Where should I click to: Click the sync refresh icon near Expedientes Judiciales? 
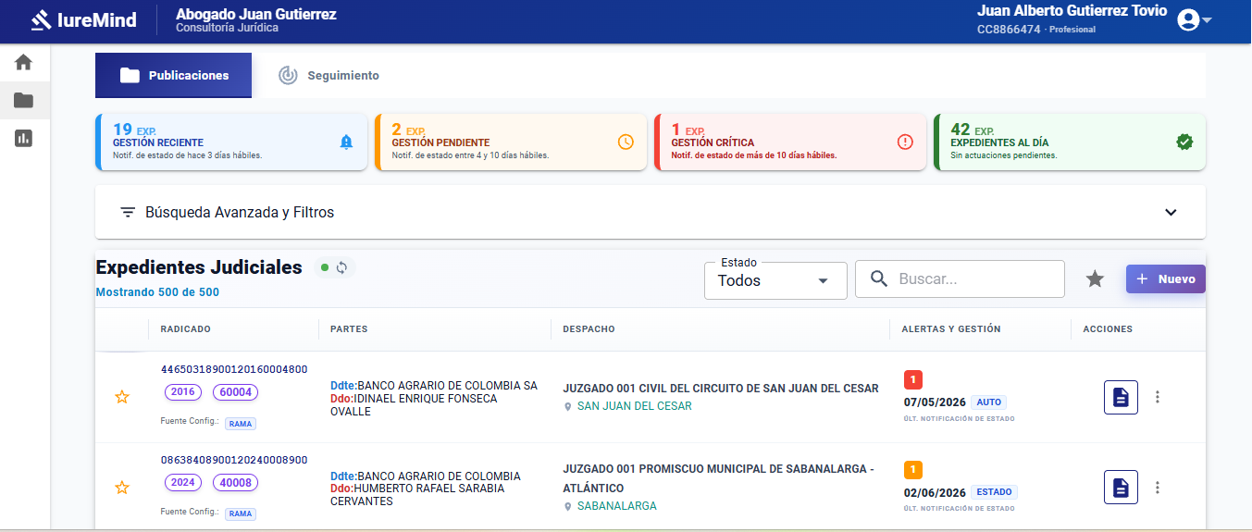(x=341, y=267)
